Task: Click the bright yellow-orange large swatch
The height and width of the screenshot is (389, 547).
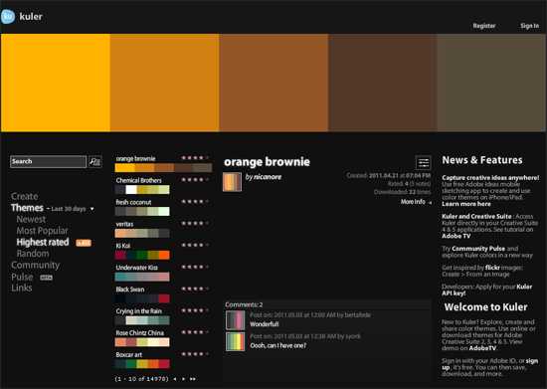Action: (x=56, y=83)
